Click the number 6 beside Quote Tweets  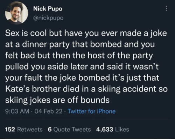click(x=50, y=130)
